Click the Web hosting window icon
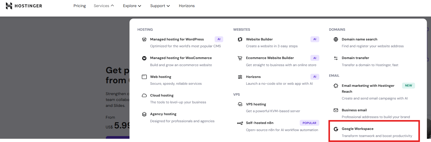The height and width of the screenshot is (142, 431). point(144,77)
